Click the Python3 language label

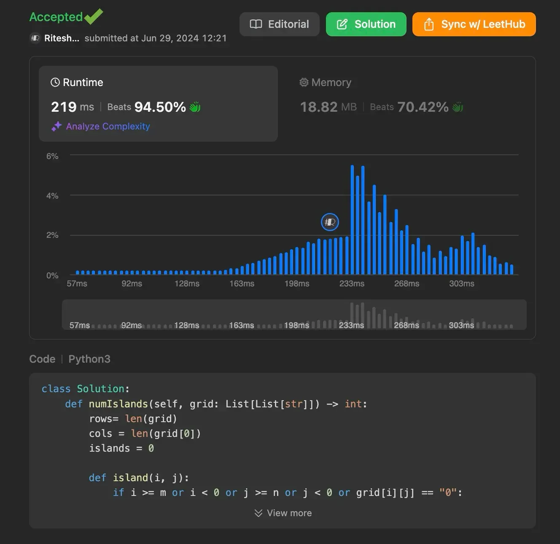click(x=89, y=359)
